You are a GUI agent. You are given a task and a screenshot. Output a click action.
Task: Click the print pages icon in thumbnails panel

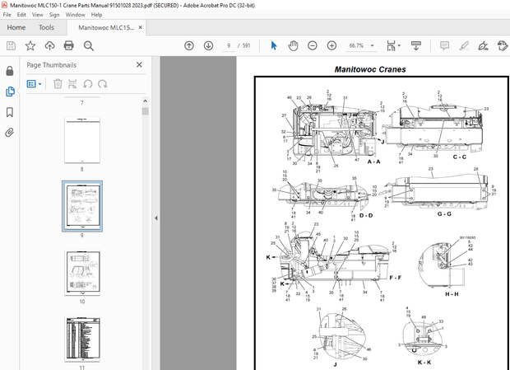coord(72,84)
